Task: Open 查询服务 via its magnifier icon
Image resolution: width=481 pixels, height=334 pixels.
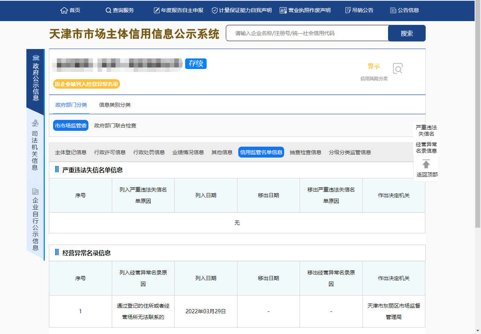Action: 108,11
